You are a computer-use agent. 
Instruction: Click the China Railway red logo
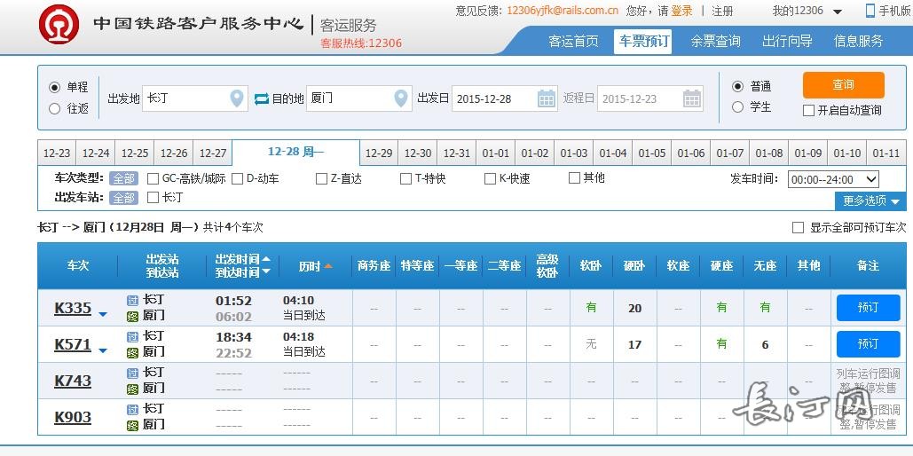point(59,25)
